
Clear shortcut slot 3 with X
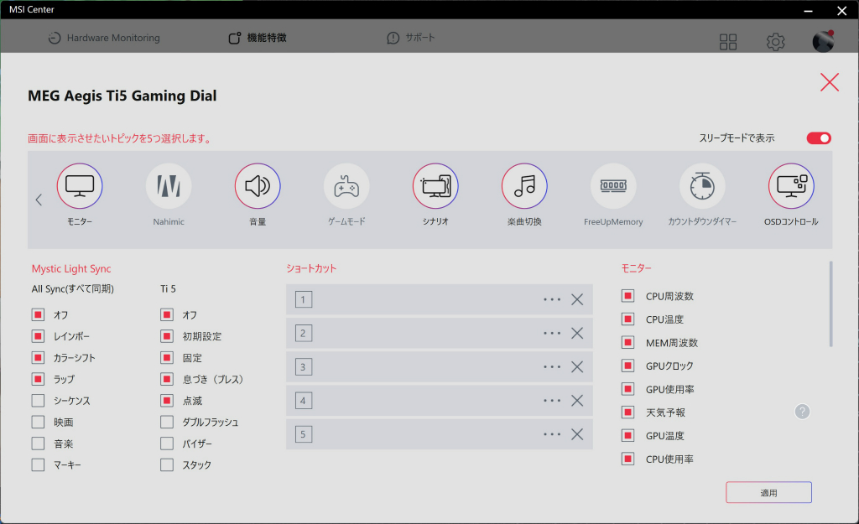point(577,367)
